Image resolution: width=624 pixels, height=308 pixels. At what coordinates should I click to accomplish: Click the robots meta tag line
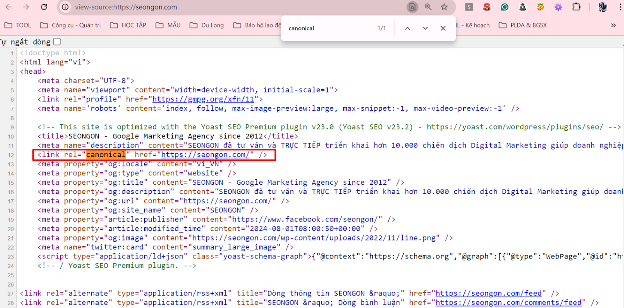(278, 108)
